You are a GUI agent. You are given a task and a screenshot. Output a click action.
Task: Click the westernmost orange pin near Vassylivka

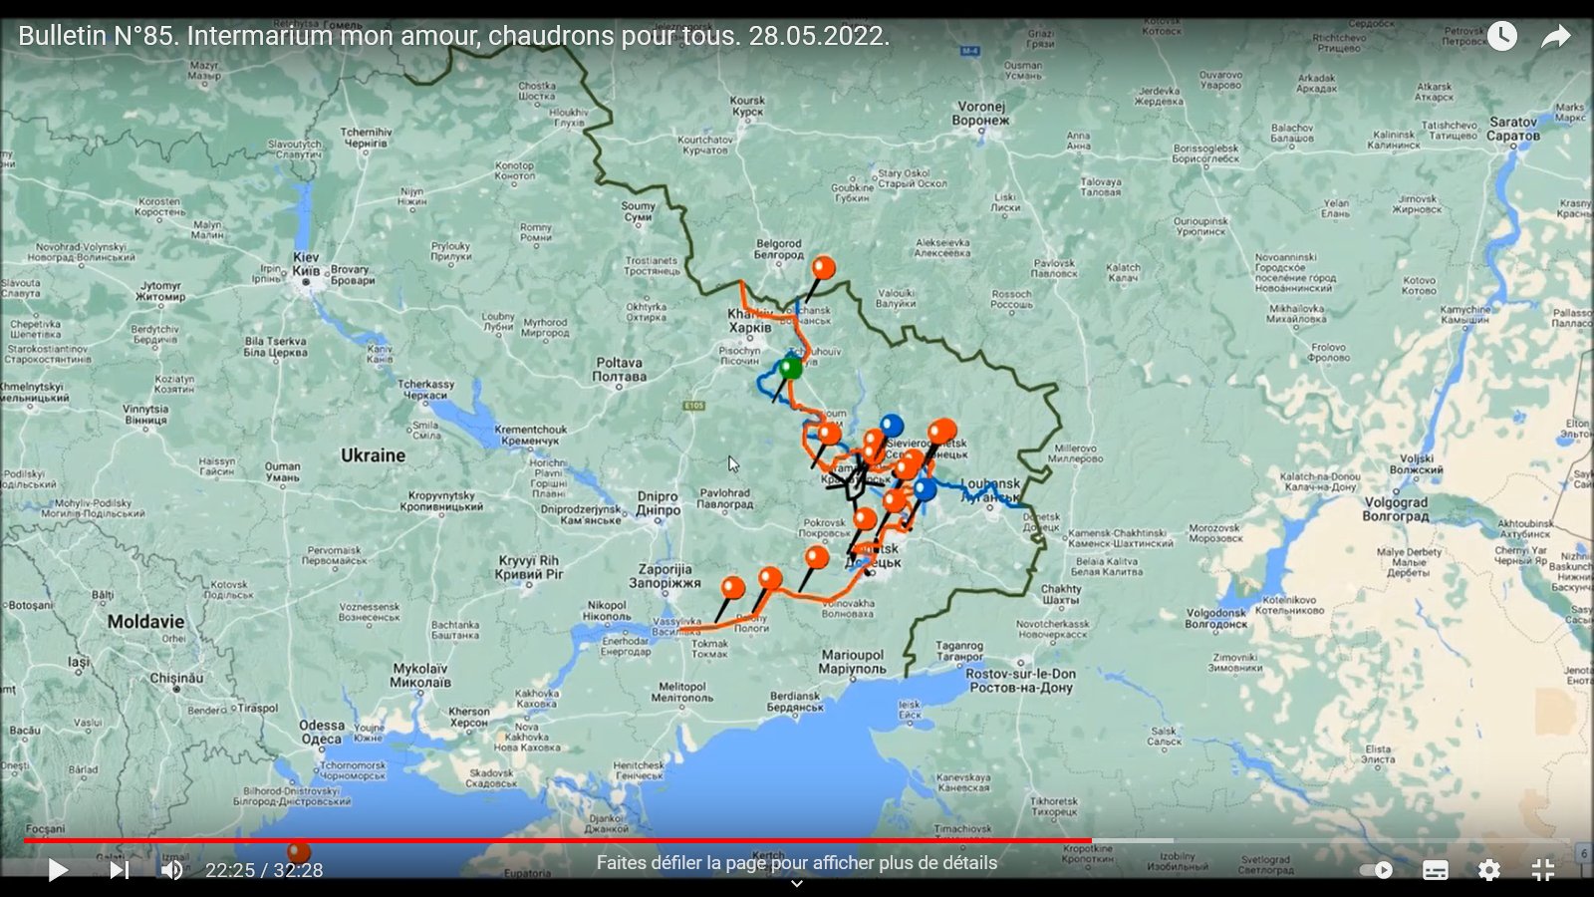tap(732, 587)
